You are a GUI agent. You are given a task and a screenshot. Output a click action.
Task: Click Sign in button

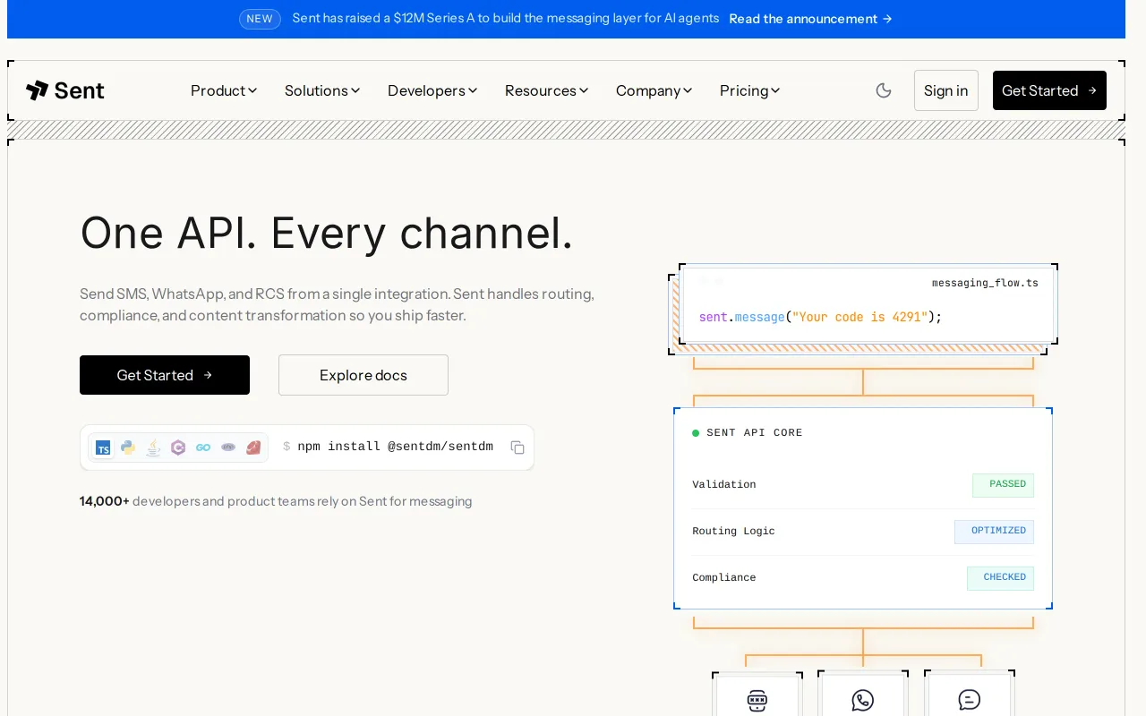tap(946, 90)
